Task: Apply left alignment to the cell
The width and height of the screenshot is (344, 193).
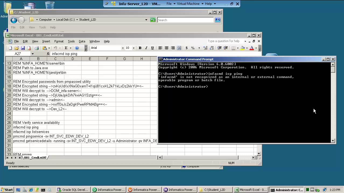Action: click(x=160, y=48)
